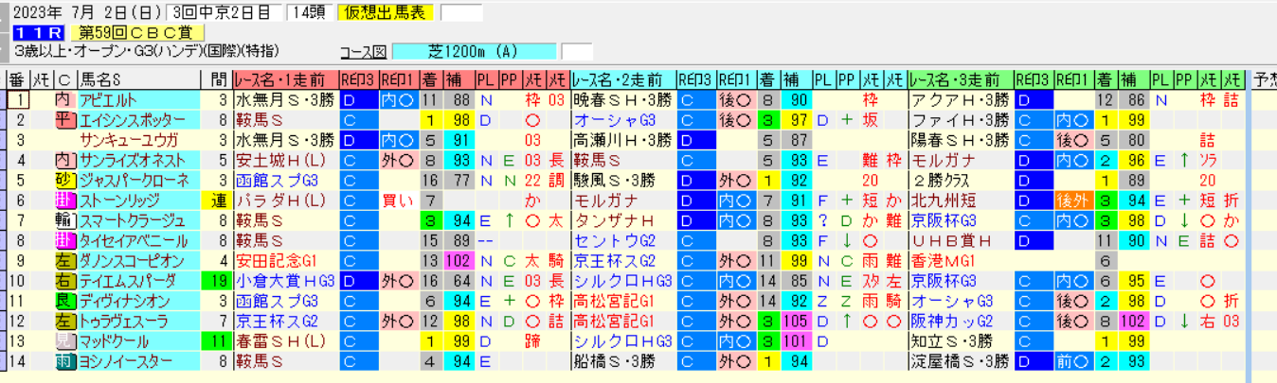Click the grey badge beside マッドクール
This screenshot has width=1277, height=383.
(63, 341)
